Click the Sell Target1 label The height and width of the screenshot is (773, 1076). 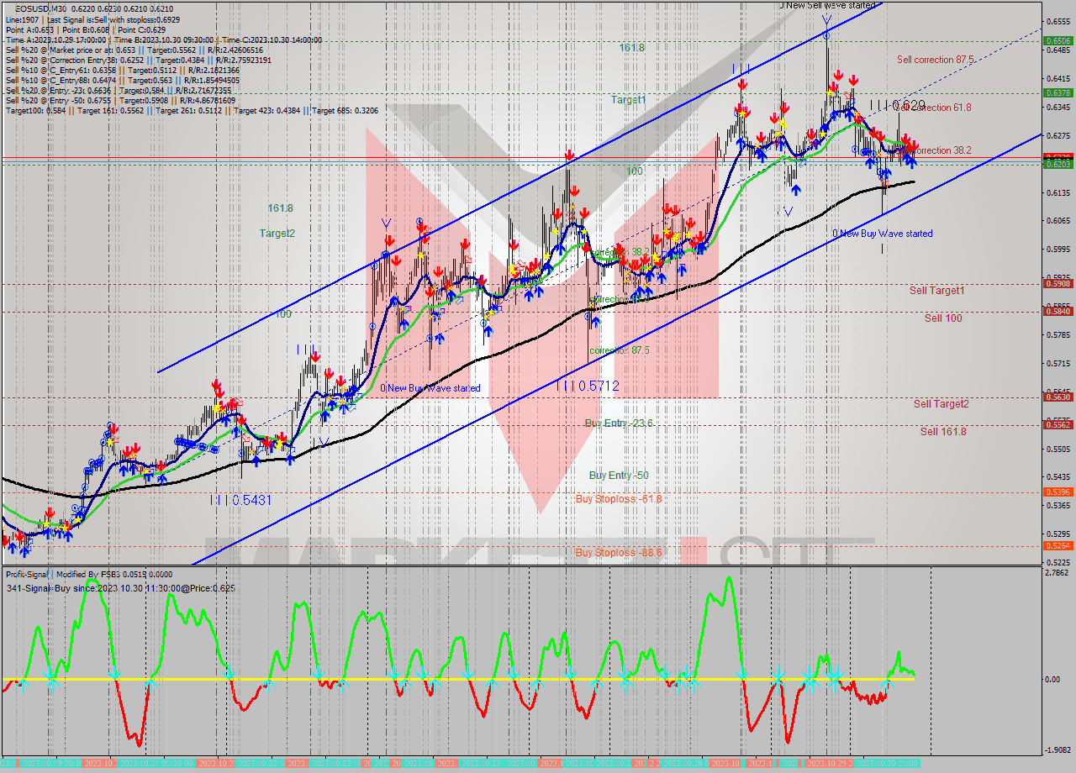pyautogui.click(x=936, y=291)
